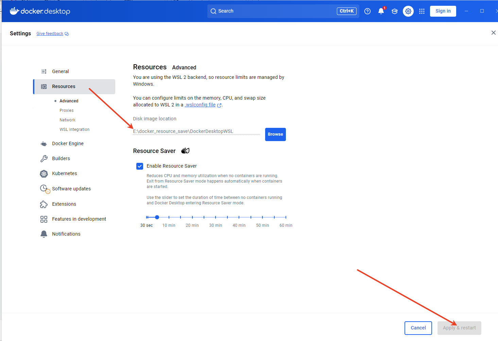Close the Settings panel with X
This screenshot has width=498, height=341.
click(494, 33)
